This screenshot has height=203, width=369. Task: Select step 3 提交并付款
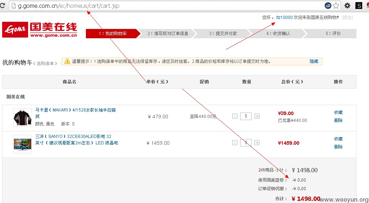[223, 33]
